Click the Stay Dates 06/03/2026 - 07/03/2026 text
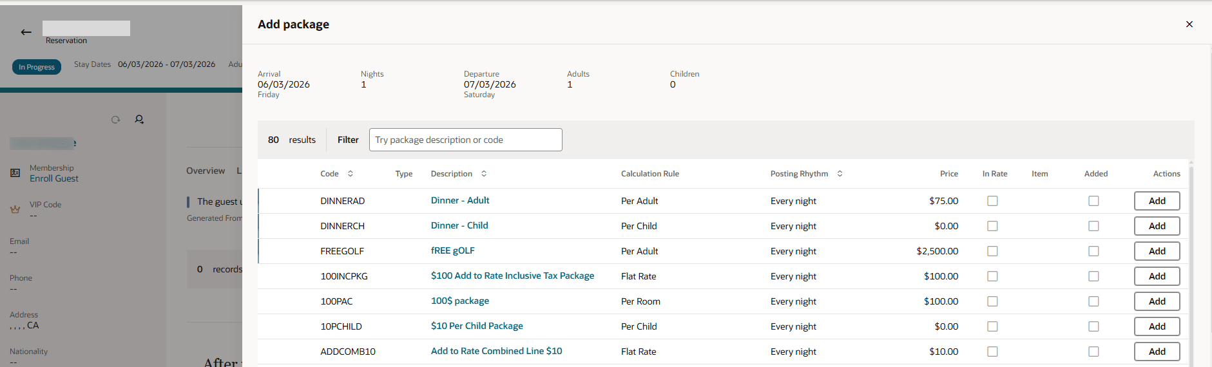This screenshot has width=1212, height=367. 145,64
